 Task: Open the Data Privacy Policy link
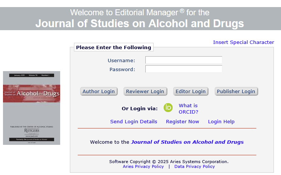tap(194, 167)
